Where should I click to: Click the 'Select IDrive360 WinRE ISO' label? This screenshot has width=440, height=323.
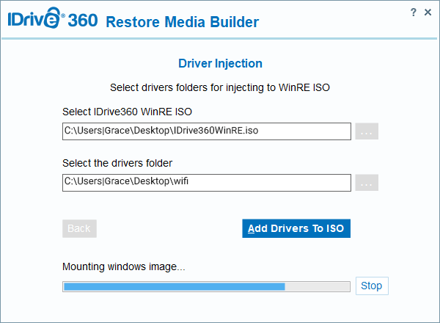[x=128, y=112]
